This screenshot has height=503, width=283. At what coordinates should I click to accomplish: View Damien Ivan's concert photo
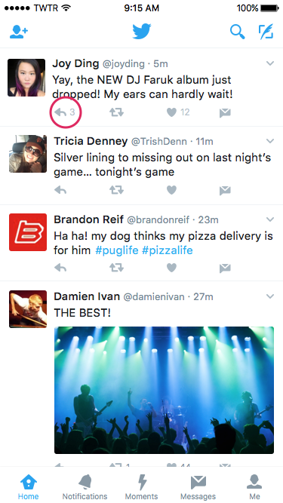(164, 390)
